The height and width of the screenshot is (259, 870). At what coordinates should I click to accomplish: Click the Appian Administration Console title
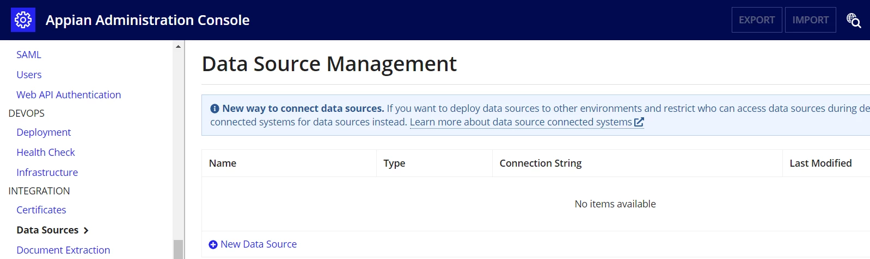148,20
